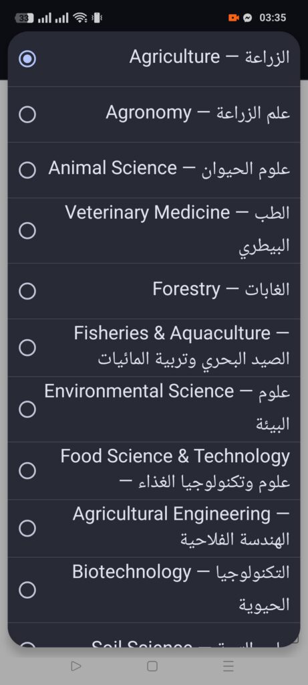Select the Agriculture radio button
The image size is (308, 685).
[x=27, y=59]
